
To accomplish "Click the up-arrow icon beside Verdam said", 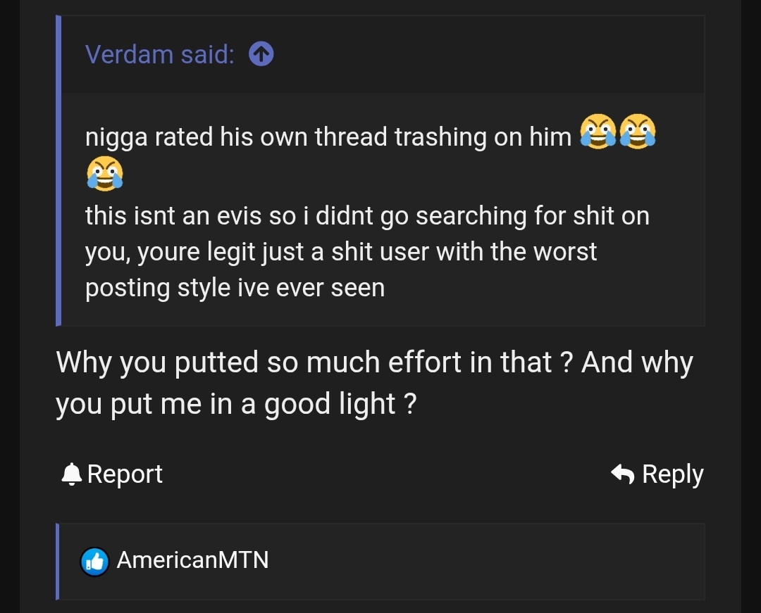I will (x=261, y=54).
